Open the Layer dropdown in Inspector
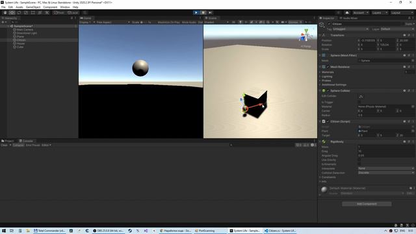 tap(397, 29)
